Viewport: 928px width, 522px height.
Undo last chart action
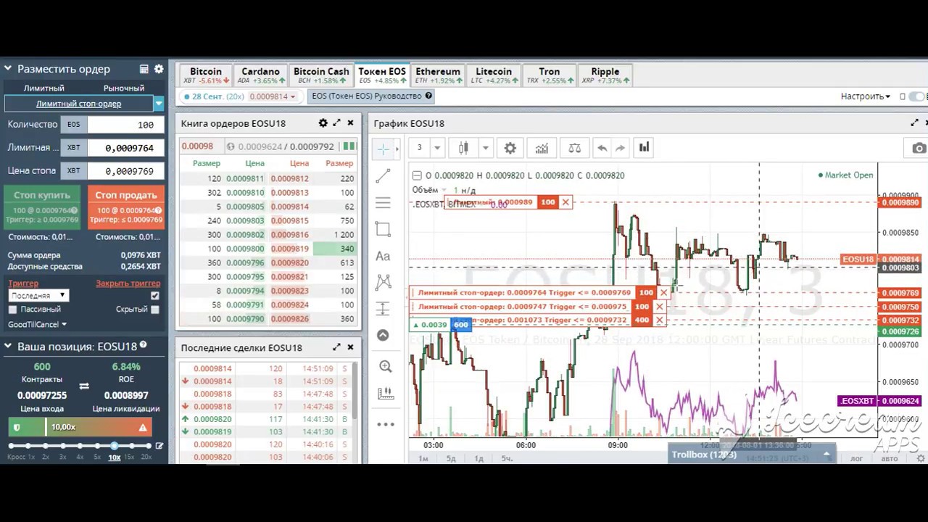click(x=602, y=148)
